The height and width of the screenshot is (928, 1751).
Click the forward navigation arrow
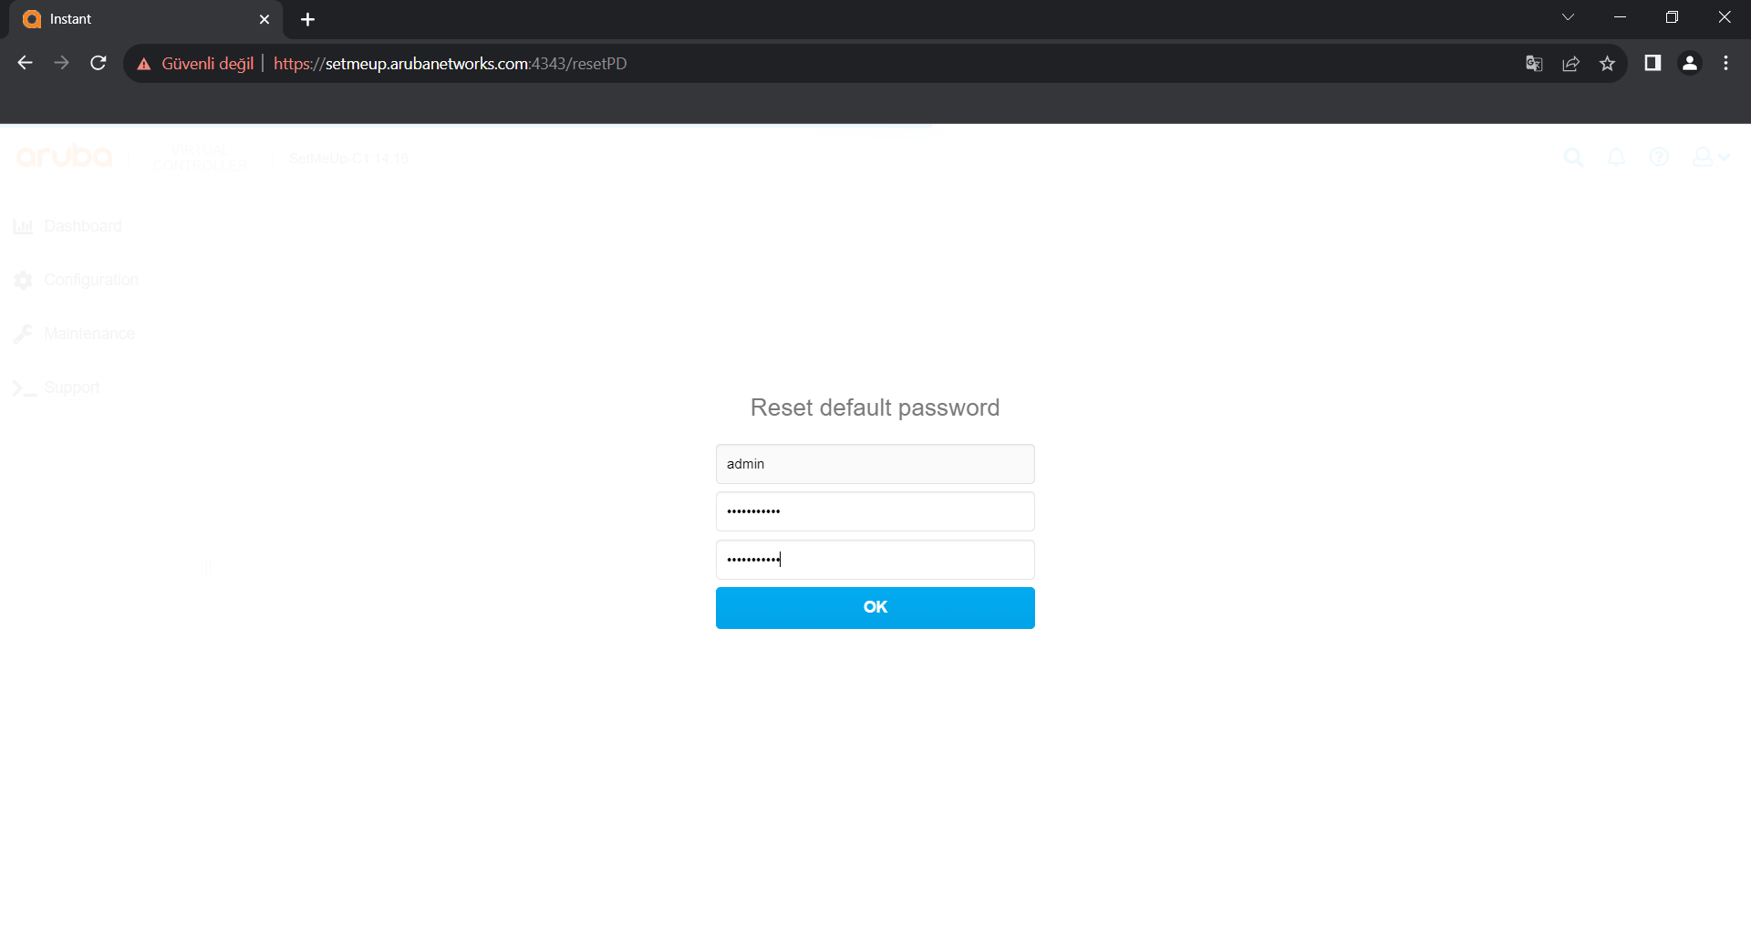(x=61, y=63)
